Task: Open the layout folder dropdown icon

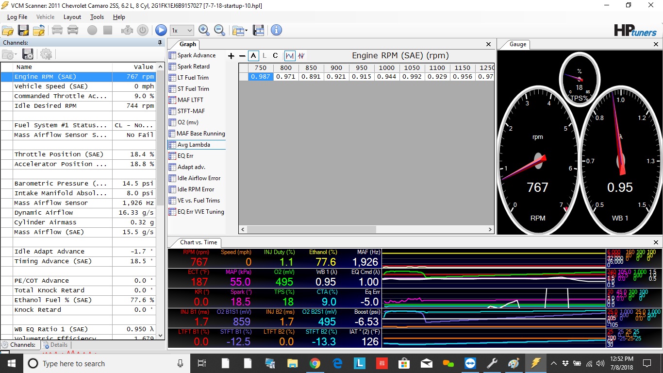Action: coord(240,30)
